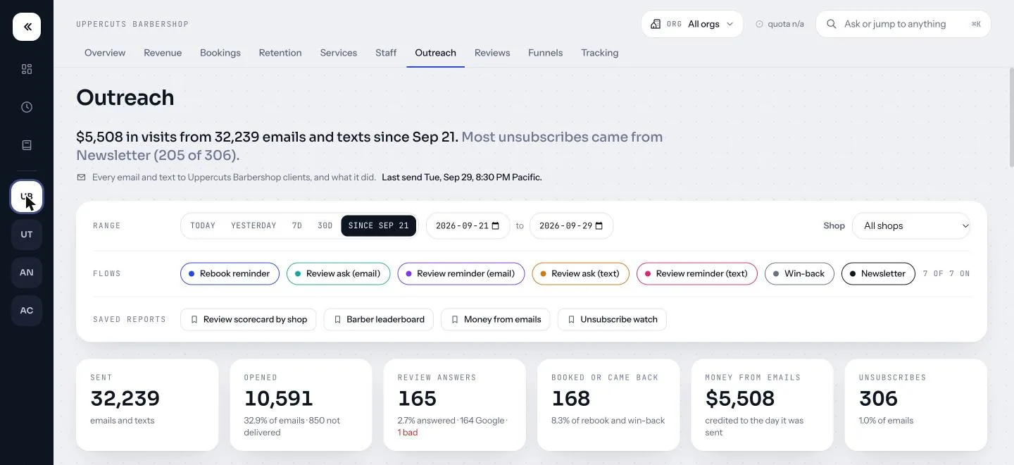This screenshot has height=465, width=1014.
Task: Open the Overview tab
Action: 105,53
